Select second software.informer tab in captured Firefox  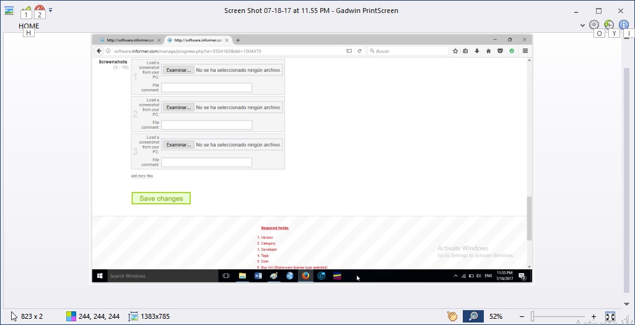click(198, 40)
